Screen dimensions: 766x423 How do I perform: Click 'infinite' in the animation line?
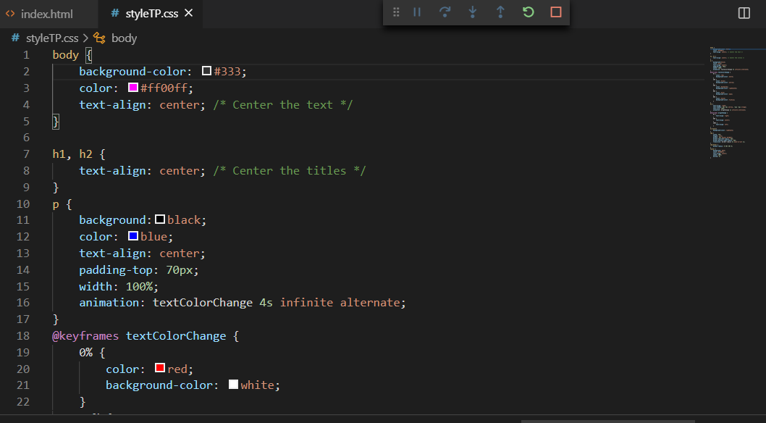click(x=306, y=302)
